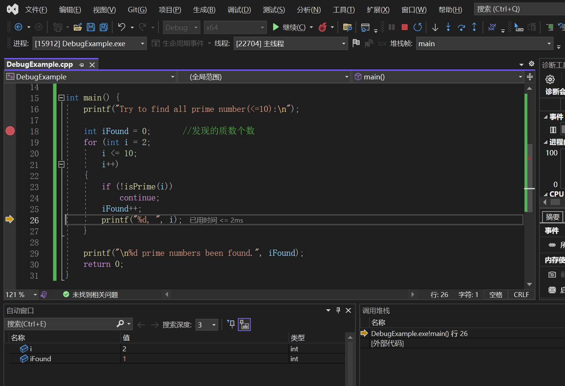Click the save all files icon
This screenshot has width=565, height=386.
tap(103, 27)
